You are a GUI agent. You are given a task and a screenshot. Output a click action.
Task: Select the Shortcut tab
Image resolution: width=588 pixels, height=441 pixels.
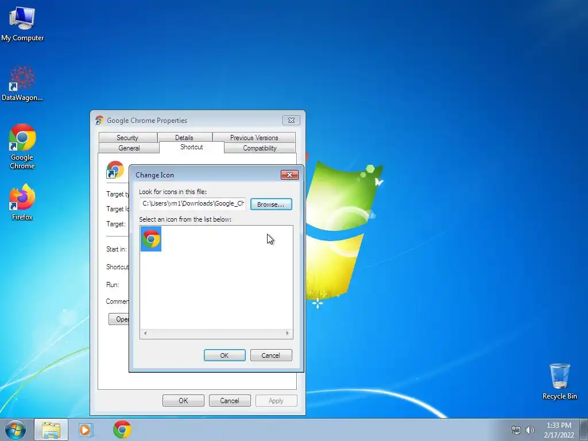pyautogui.click(x=192, y=147)
